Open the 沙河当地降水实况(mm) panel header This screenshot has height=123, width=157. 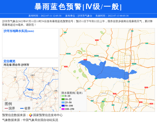19,31
